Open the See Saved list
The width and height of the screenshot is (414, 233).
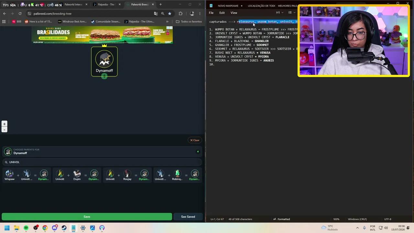(188, 216)
